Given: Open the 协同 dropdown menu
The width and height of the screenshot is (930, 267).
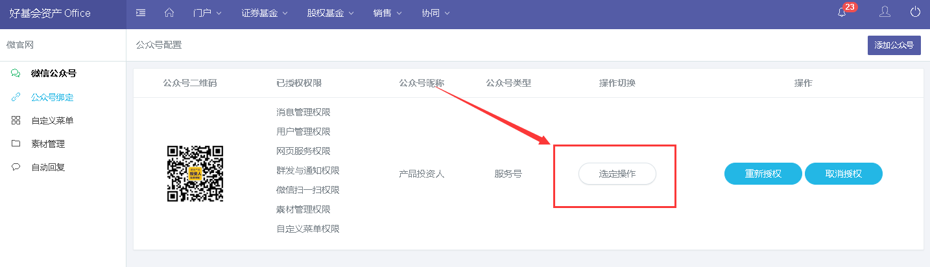Looking at the screenshot, I should [435, 13].
